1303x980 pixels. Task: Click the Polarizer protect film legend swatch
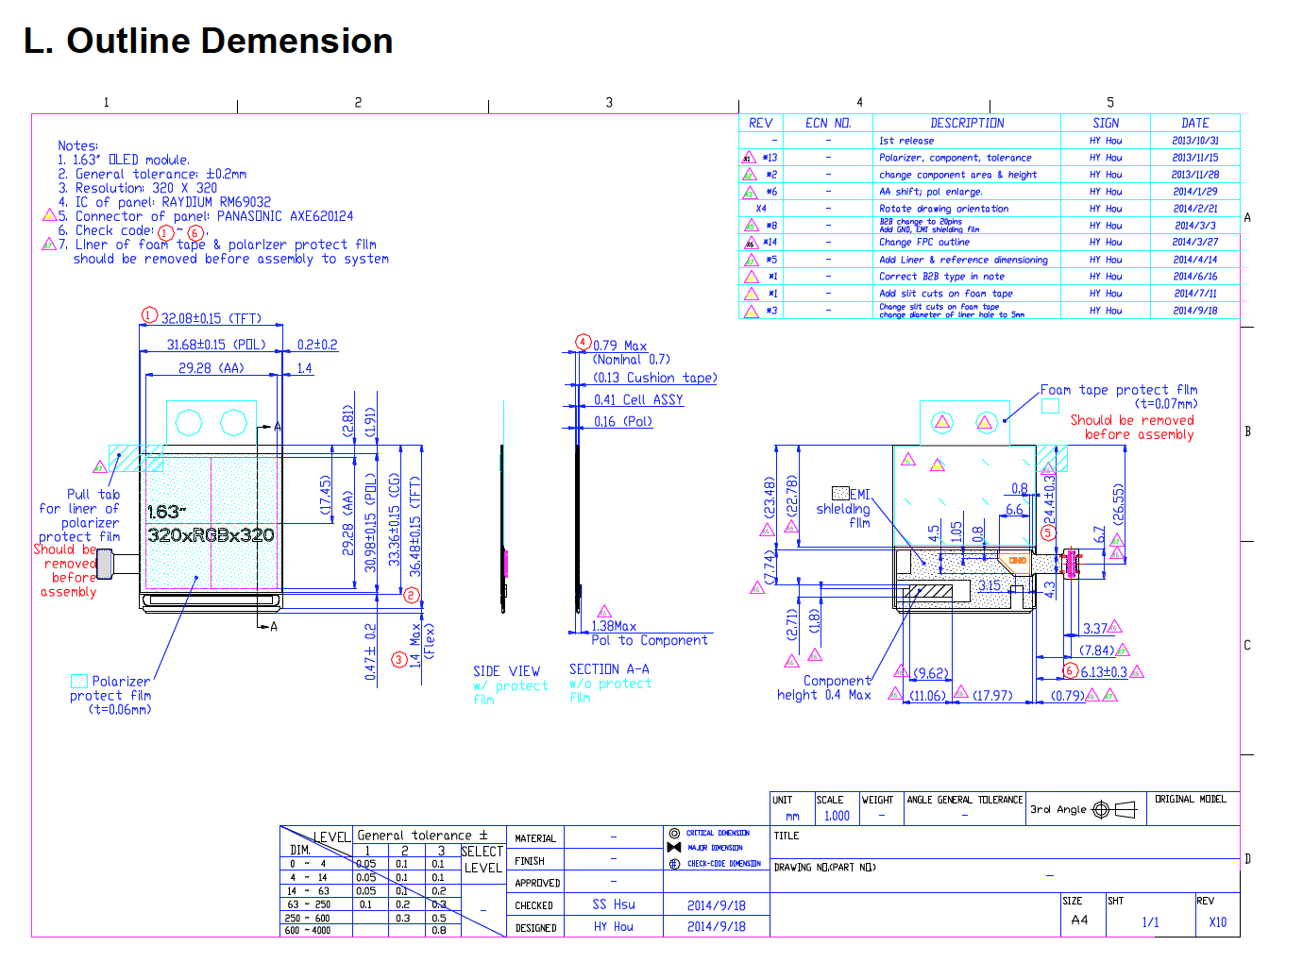tap(79, 681)
